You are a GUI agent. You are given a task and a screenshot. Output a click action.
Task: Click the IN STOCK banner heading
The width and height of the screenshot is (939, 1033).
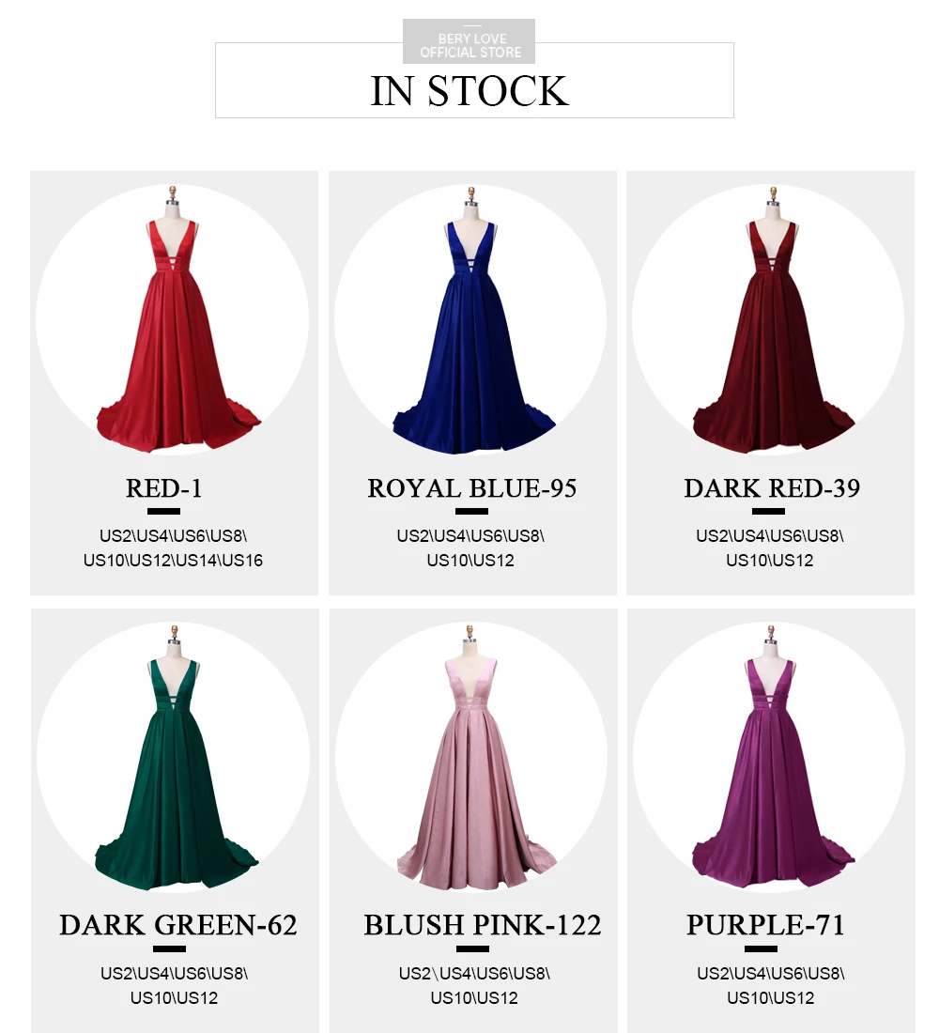coord(469,91)
